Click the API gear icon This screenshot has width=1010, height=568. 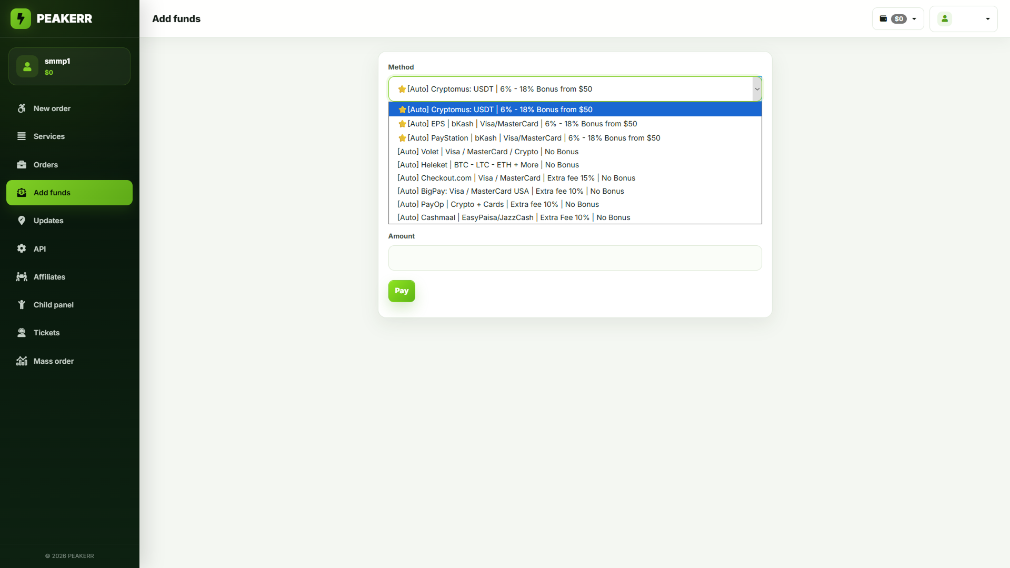point(22,248)
